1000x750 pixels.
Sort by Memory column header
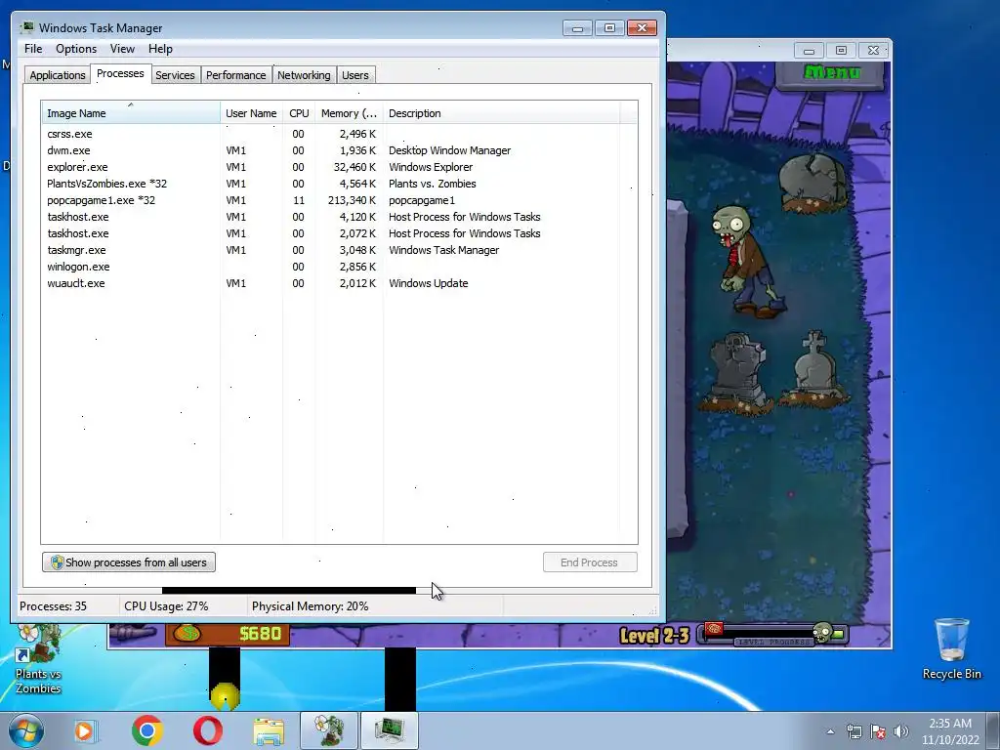349,113
